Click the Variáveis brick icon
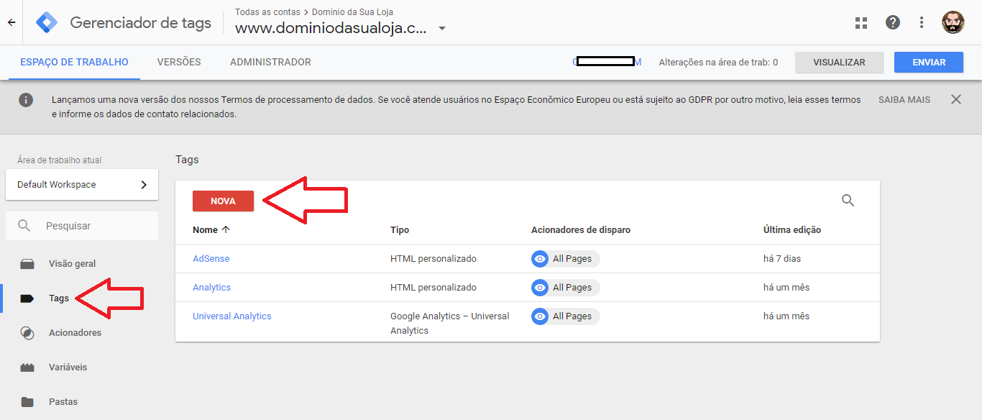Viewport: 982px width, 420px height. pyautogui.click(x=27, y=367)
